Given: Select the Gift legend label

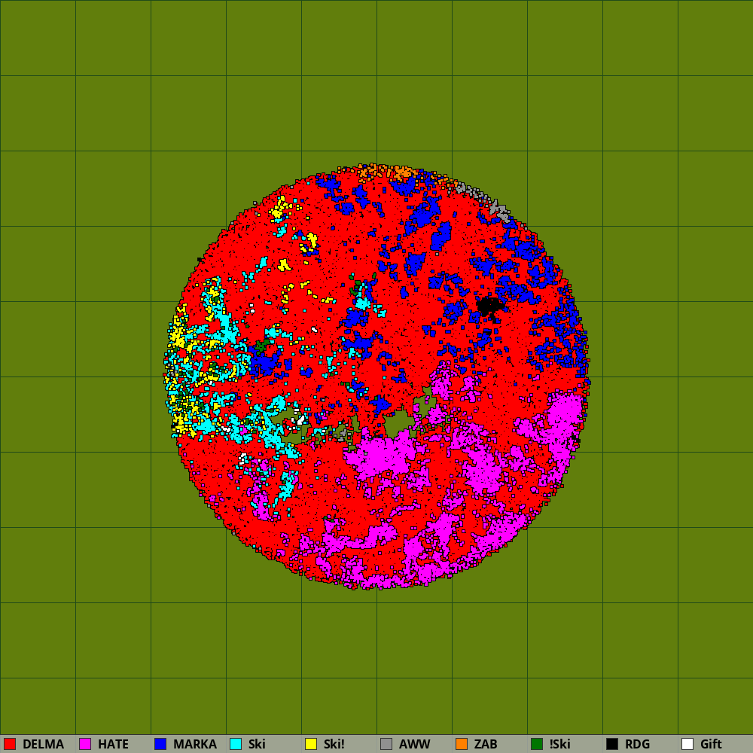Looking at the screenshot, I should click(711, 744).
